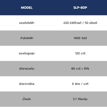
Task: Click the 5.7 กิโลกรัม value
Action: tap(80, 99)
